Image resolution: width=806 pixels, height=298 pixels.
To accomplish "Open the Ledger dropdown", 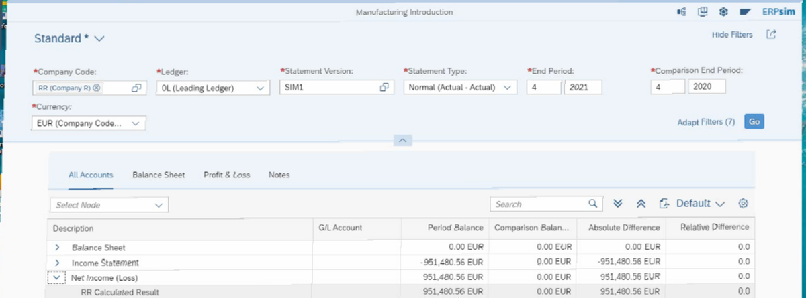I will click(260, 88).
